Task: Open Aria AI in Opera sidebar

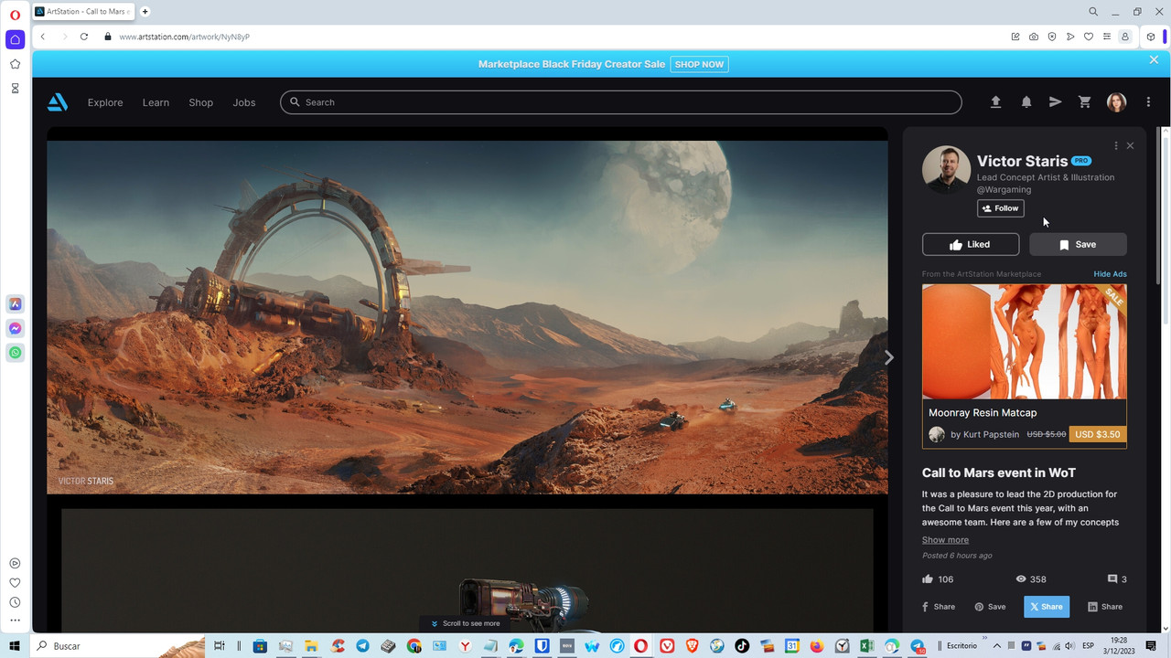Action: tap(15, 304)
